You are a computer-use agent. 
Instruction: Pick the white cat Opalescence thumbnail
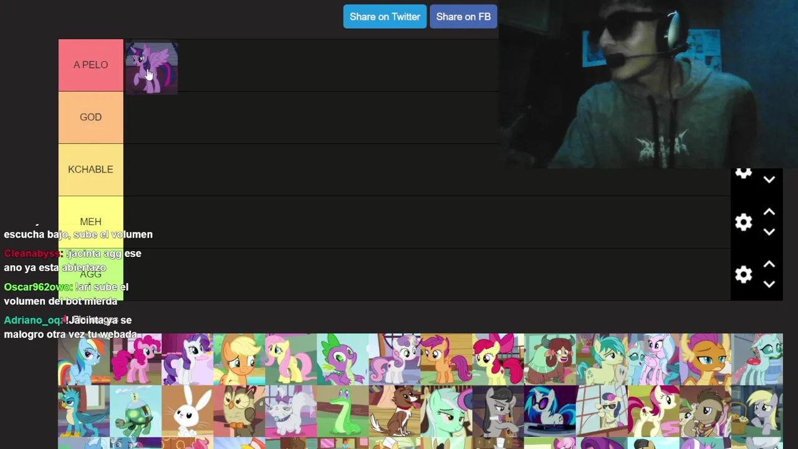point(291,411)
